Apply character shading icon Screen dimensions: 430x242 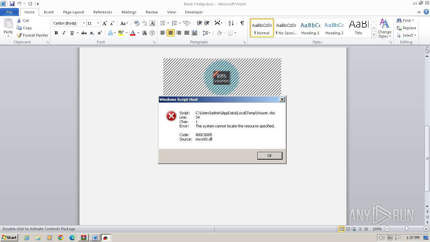click(x=144, y=33)
